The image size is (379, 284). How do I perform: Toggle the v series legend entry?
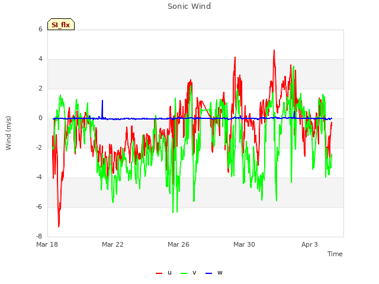[x=188, y=273]
